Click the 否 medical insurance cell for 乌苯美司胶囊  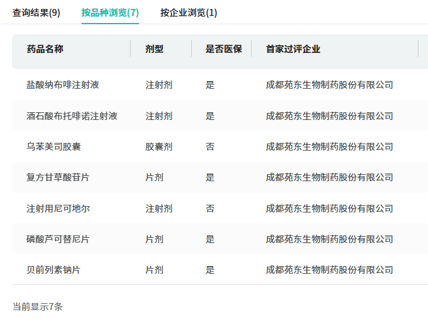(x=210, y=147)
